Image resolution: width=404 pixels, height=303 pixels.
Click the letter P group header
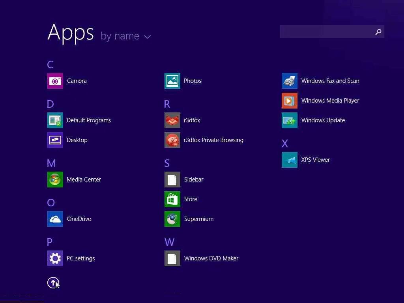(50, 242)
